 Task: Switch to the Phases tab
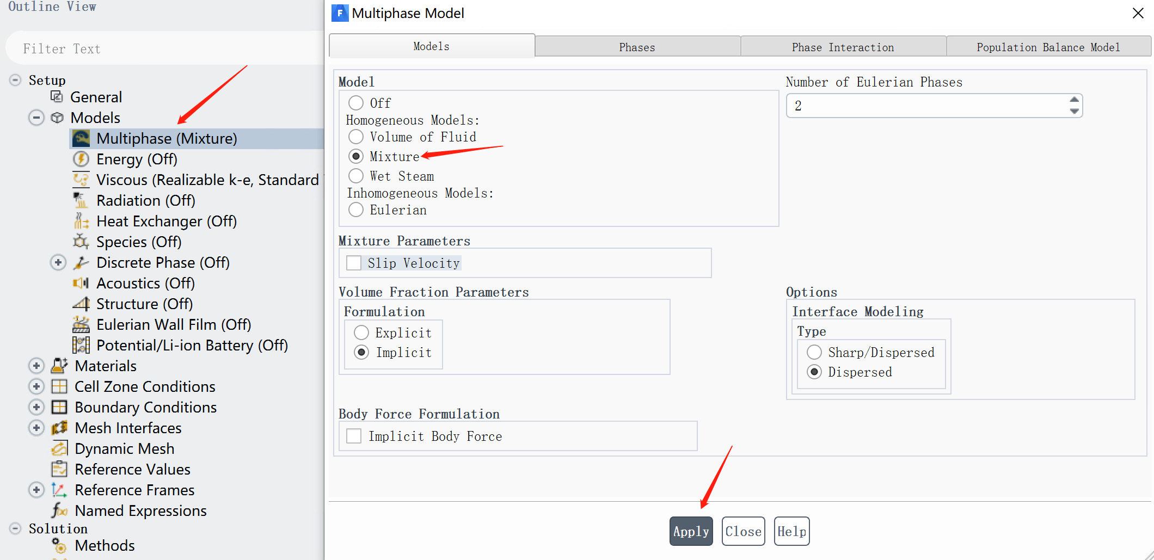point(637,47)
